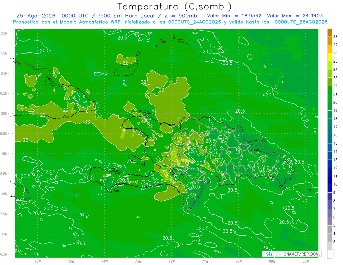Click the '21N' latitude axis label
This screenshot has width=343, height=265.
(x=4, y=73)
